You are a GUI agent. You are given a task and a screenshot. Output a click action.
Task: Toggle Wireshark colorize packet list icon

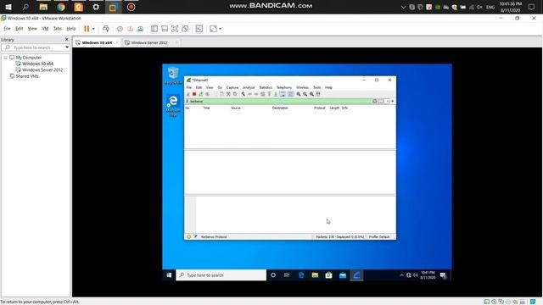[290, 94]
